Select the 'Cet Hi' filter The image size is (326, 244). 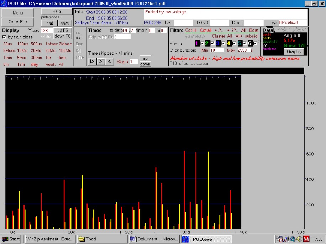point(191,31)
